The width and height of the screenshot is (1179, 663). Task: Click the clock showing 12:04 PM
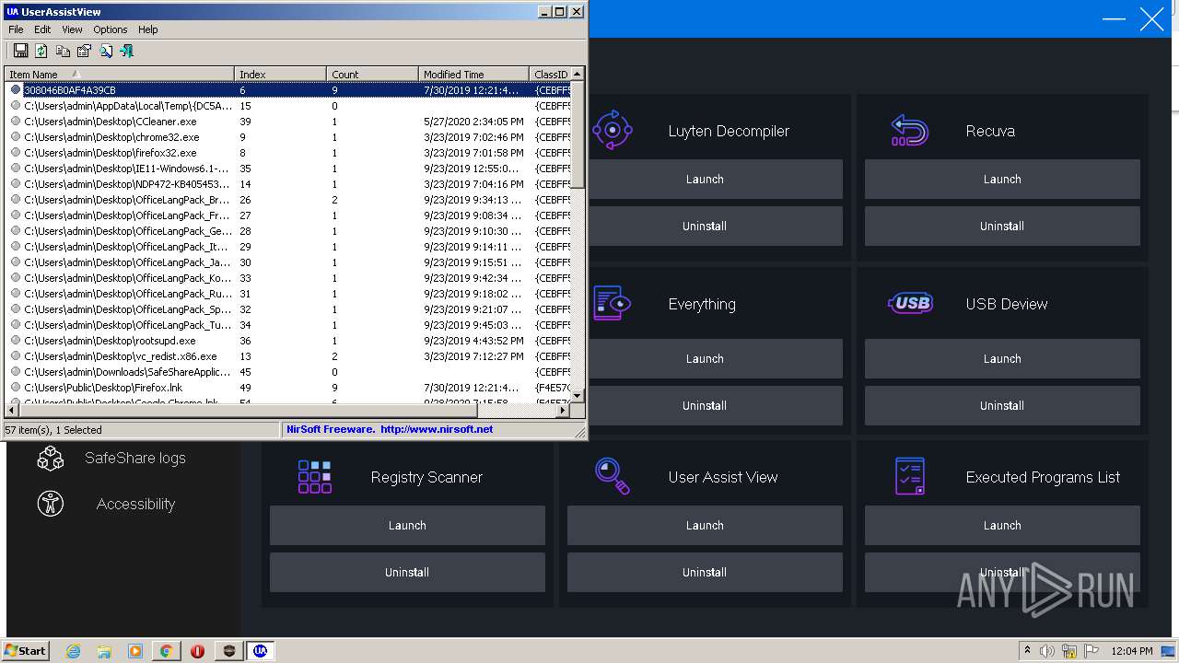tap(1132, 651)
